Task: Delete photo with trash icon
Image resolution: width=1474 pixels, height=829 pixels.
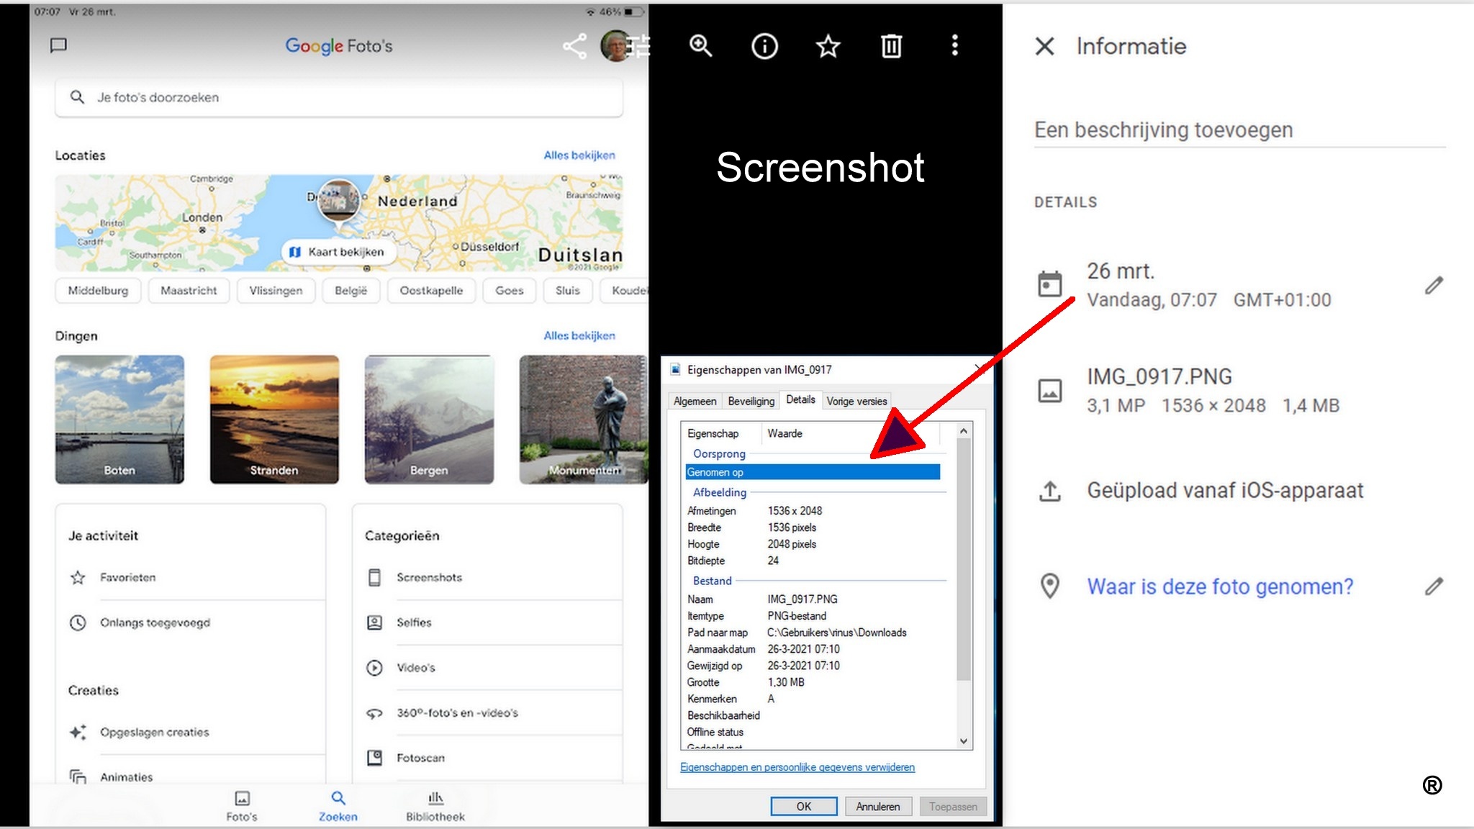Action: tap(891, 46)
